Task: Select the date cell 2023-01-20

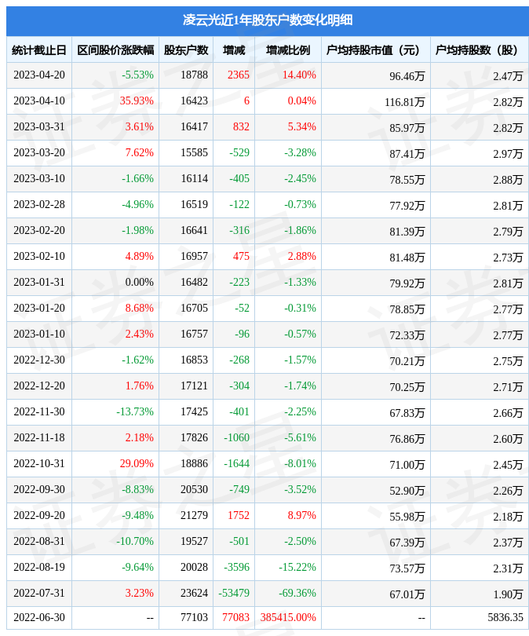Action: 39,309
